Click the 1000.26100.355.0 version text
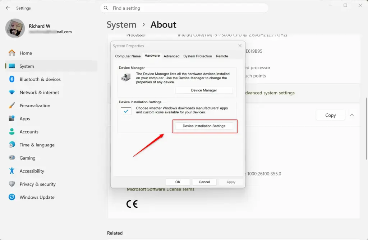368x240 pixels. point(264,174)
